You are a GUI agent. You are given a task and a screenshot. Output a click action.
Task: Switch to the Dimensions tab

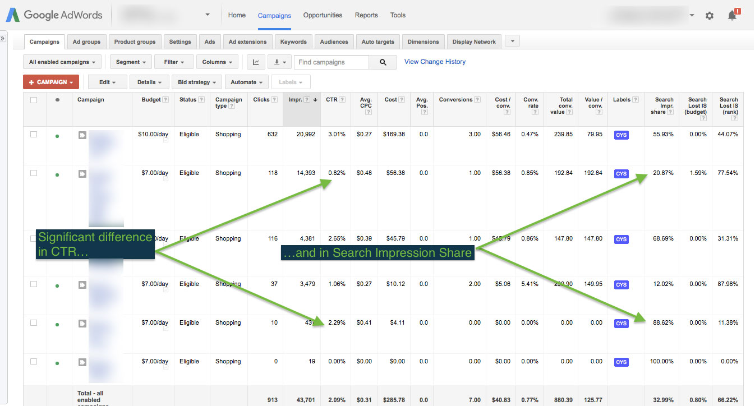coord(423,42)
